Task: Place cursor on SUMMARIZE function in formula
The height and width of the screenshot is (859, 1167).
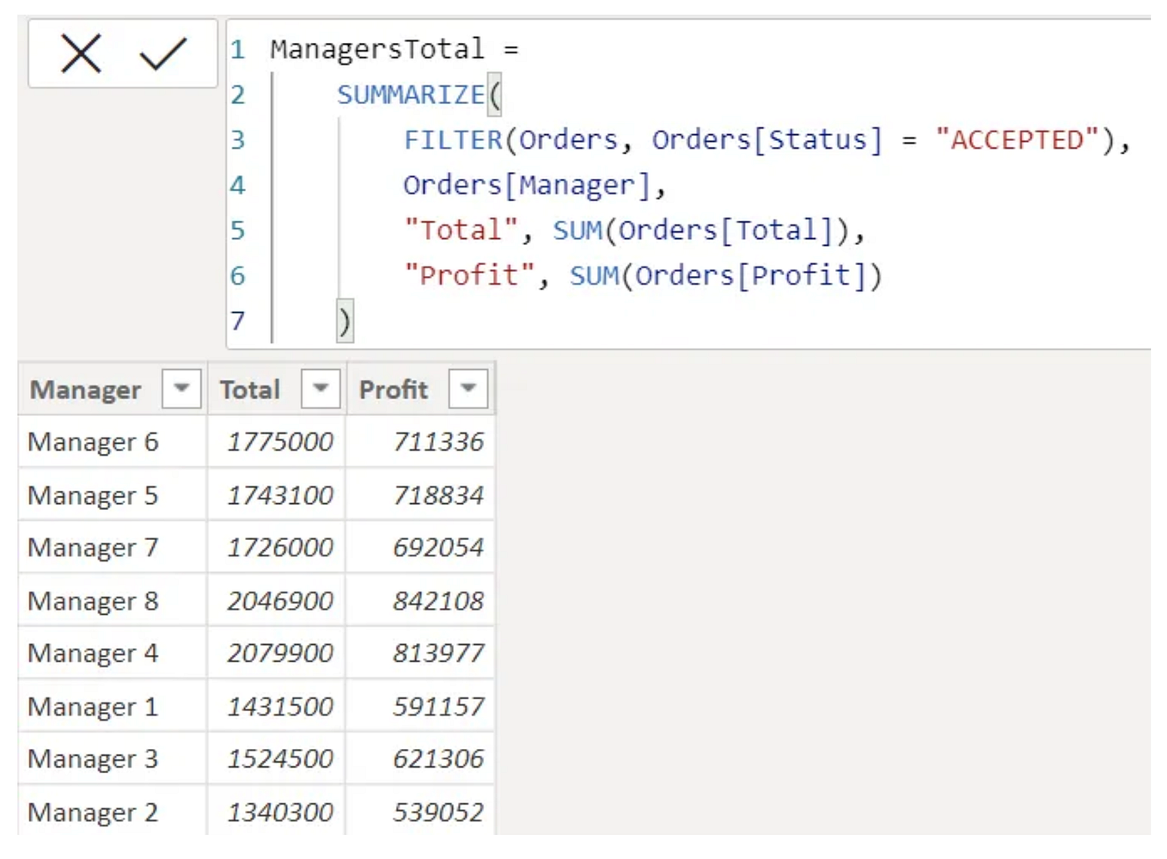Action: (411, 95)
